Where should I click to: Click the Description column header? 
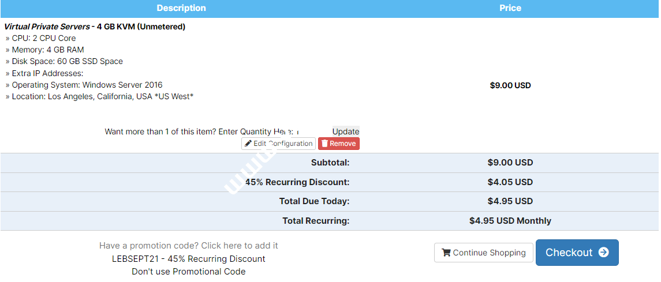181,8
